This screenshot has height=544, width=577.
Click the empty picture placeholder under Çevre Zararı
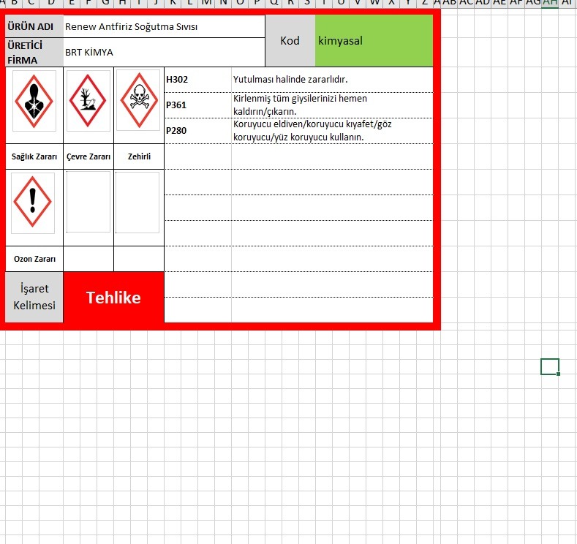[88, 202]
